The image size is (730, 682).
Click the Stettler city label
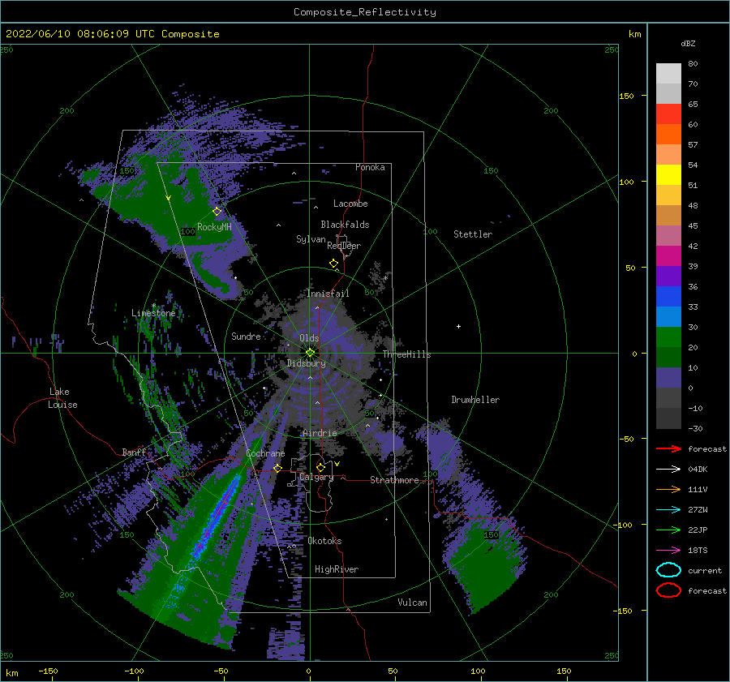tap(473, 234)
